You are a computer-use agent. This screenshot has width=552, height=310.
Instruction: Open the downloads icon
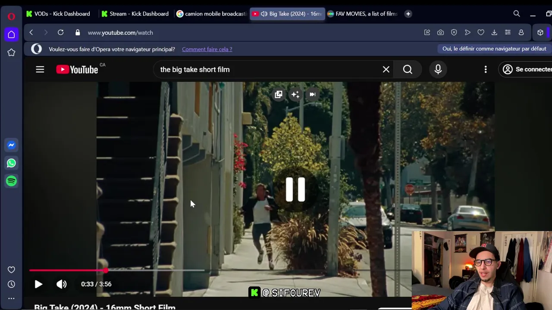click(x=494, y=32)
